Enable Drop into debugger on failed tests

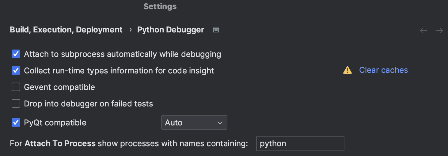(16, 104)
